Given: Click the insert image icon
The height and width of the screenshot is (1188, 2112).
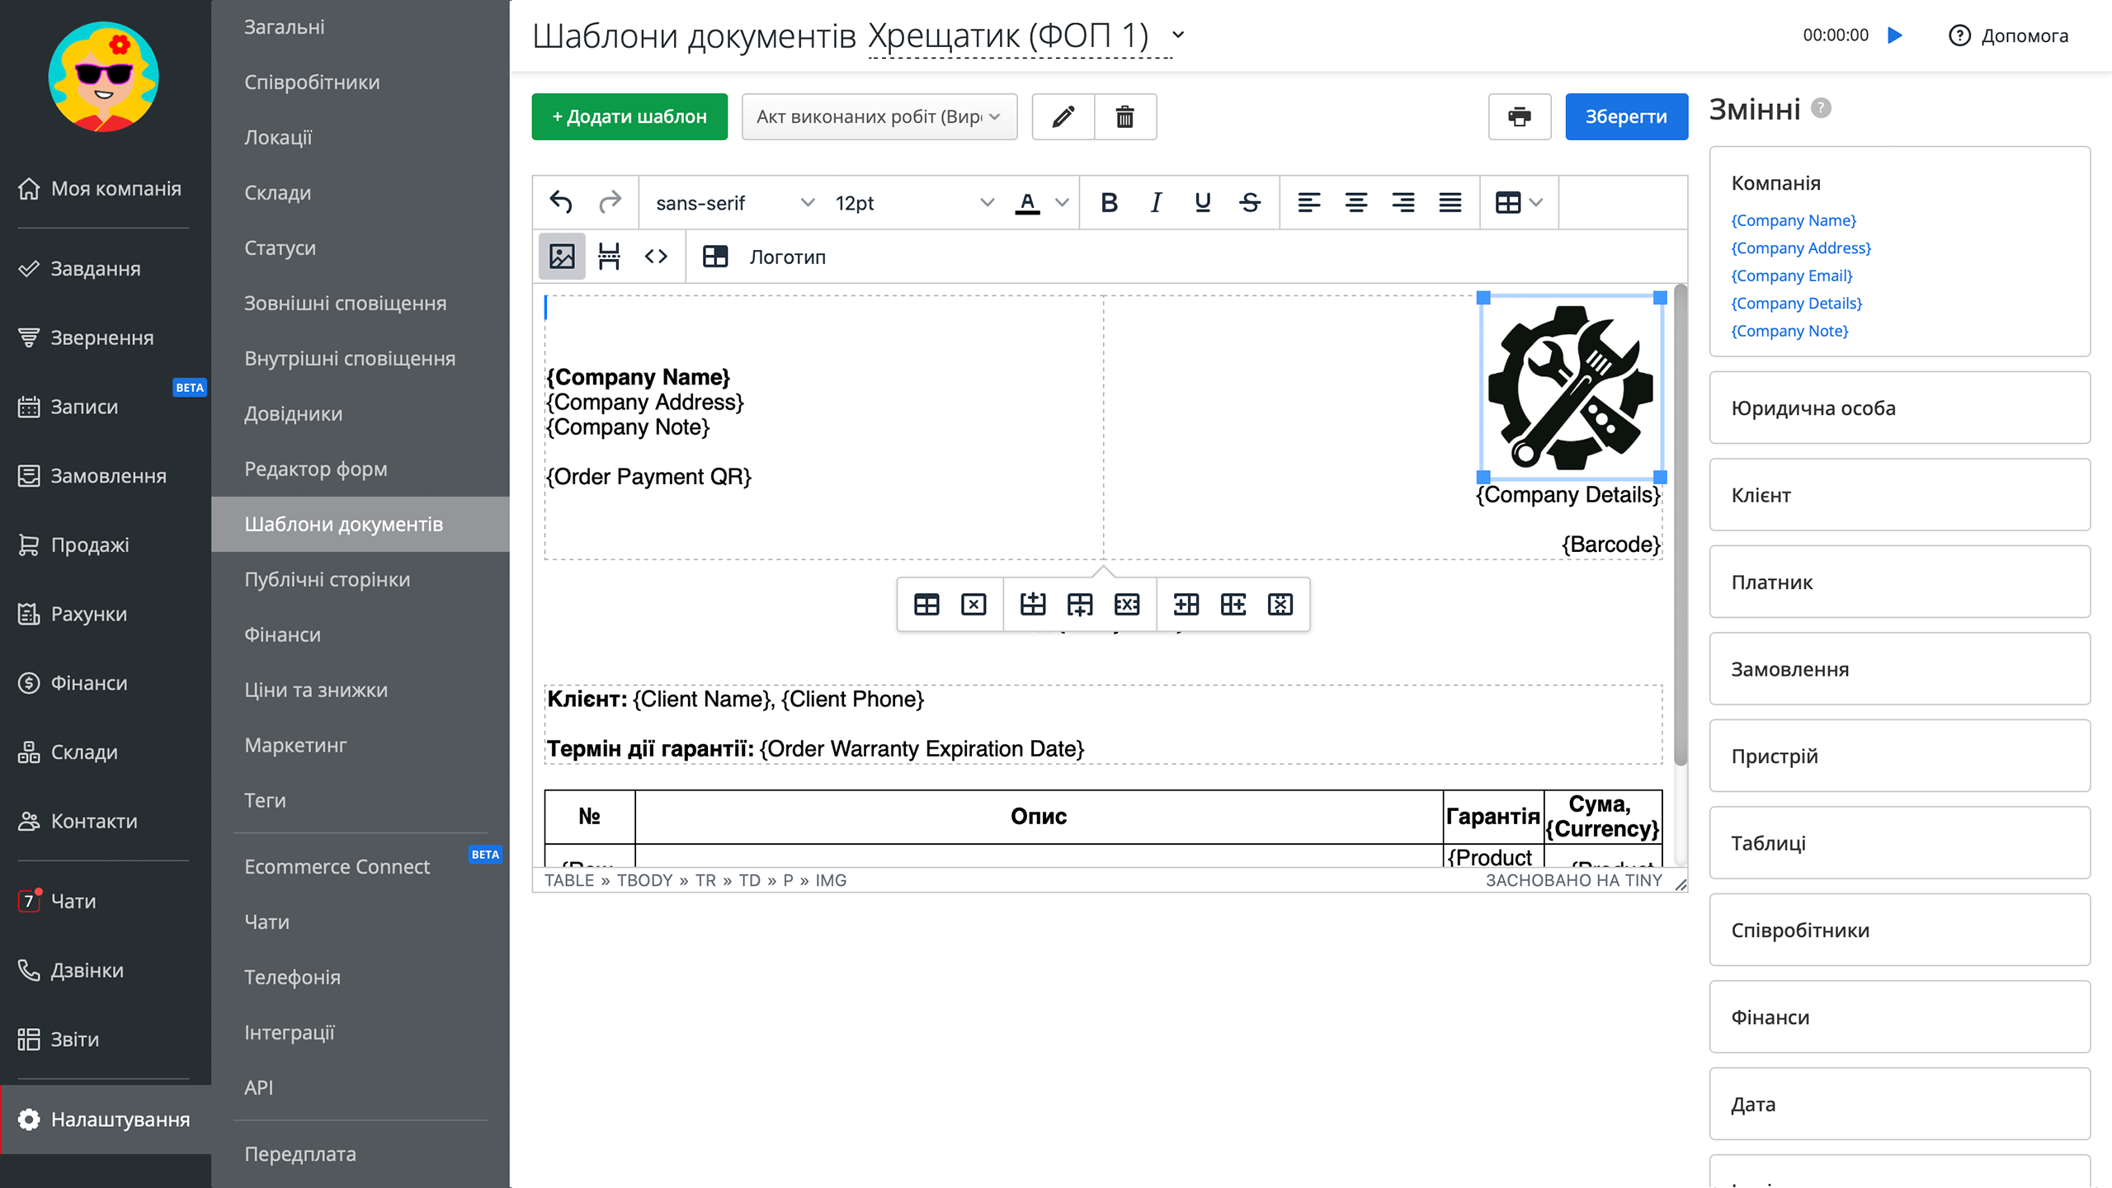Looking at the screenshot, I should pyautogui.click(x=562, y=257).
